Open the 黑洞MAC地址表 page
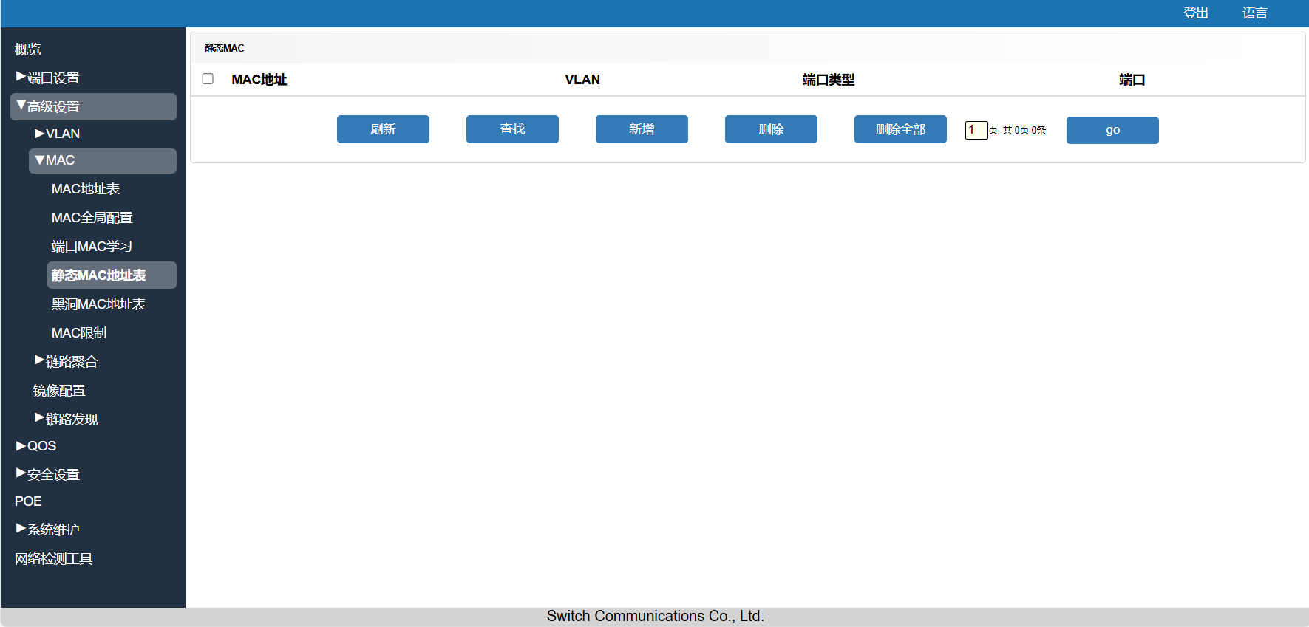This screenshot has width=1309, height=627. pos(98,304)
